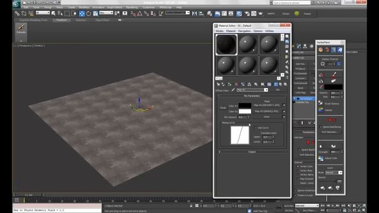
Task: Expand the Output rollout in Material Editor
Action: tap(252, 152)
